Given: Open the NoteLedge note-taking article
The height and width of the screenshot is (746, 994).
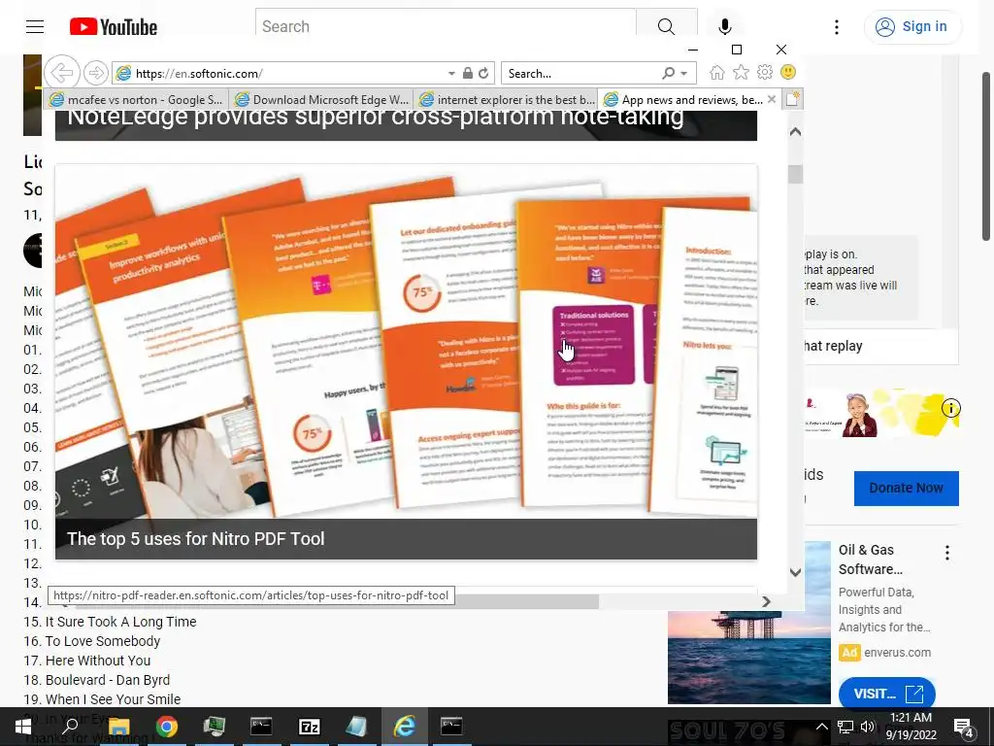Looking at the screenshot, I should point(406,124).
